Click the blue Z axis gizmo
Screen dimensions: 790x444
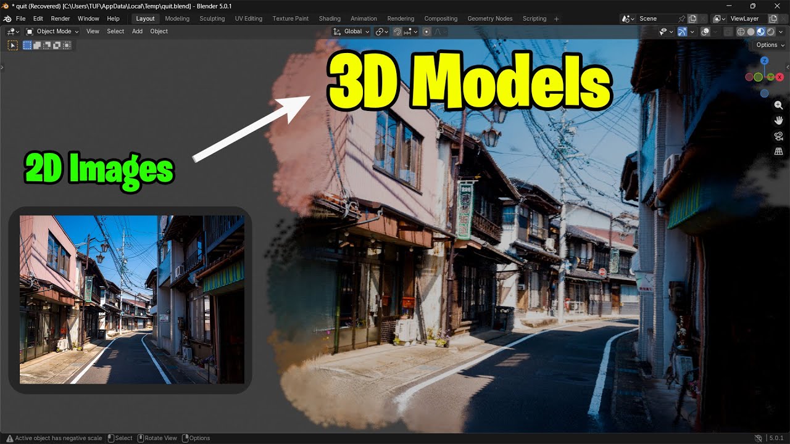tap(764, 60)
